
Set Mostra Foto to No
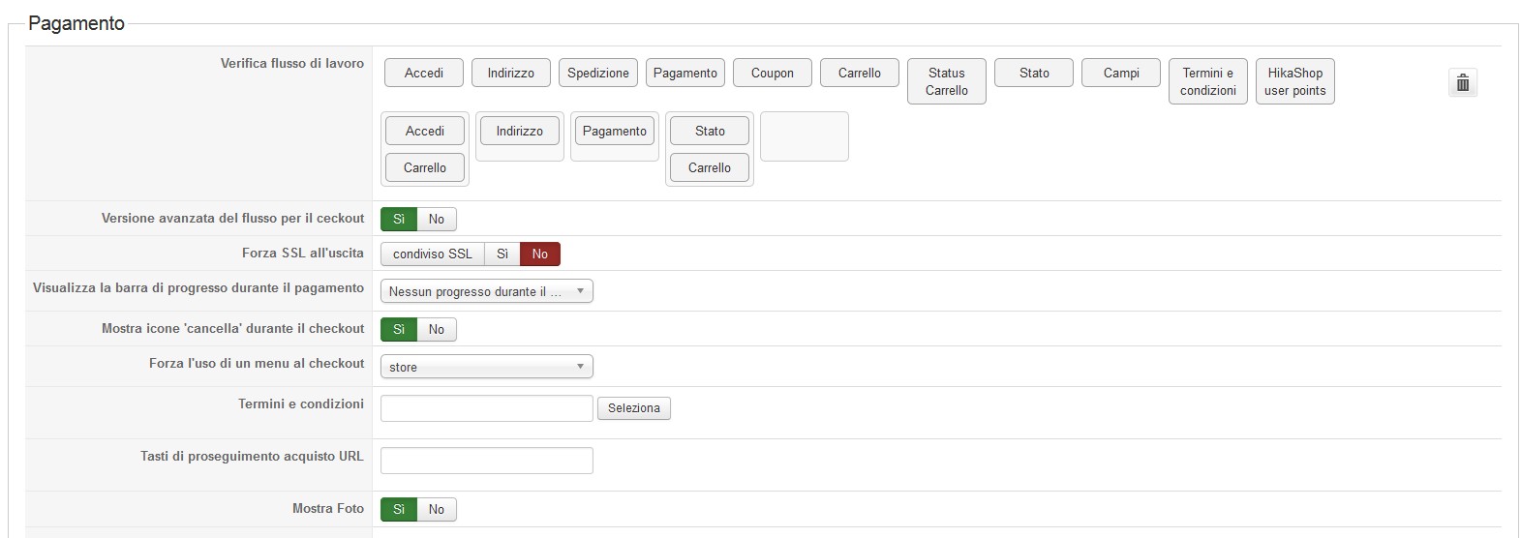pyautogui.click(x=437, y=510)
